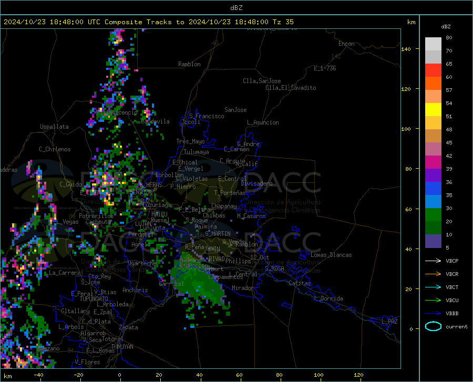
Task: Click the Potrerillos label
Action: (x=96, y=216)
